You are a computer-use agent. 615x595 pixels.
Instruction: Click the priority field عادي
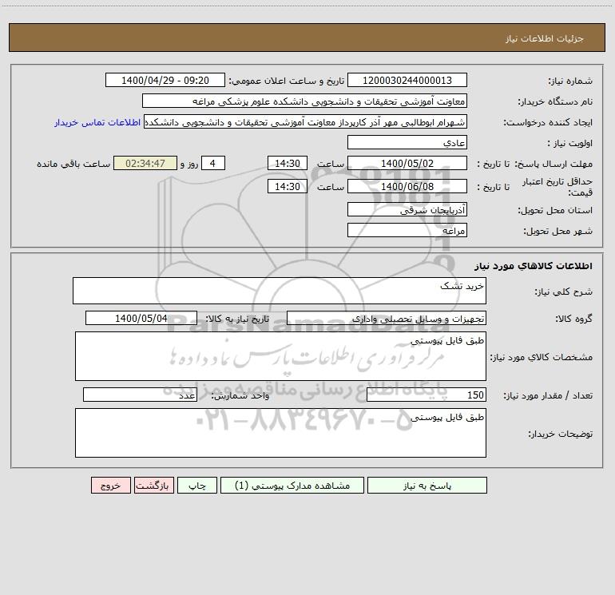pos(407,142)
